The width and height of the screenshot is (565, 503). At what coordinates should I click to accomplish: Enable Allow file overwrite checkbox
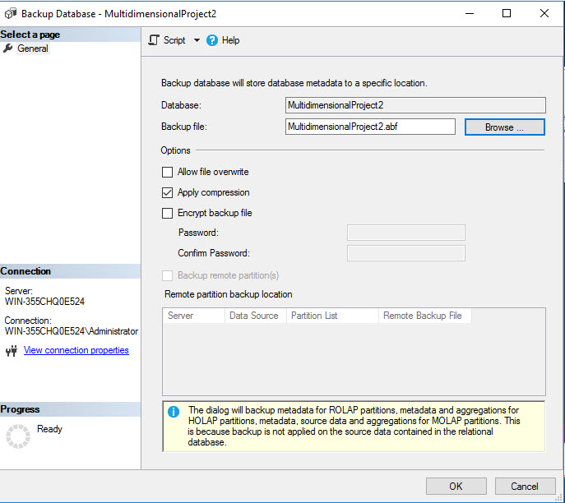point(167,172)
